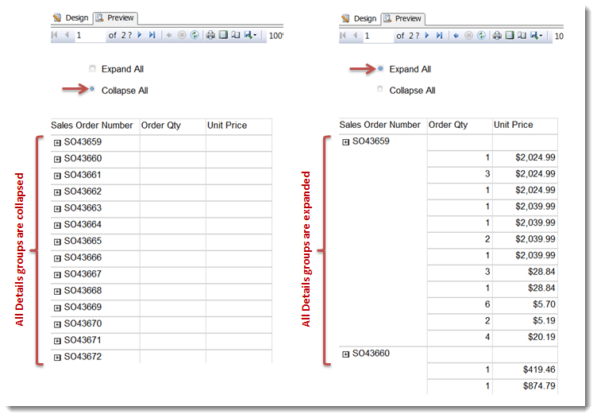Select Collapse All radio button in left report
Viewport: 597px width, 418px height.
[92, 90]
